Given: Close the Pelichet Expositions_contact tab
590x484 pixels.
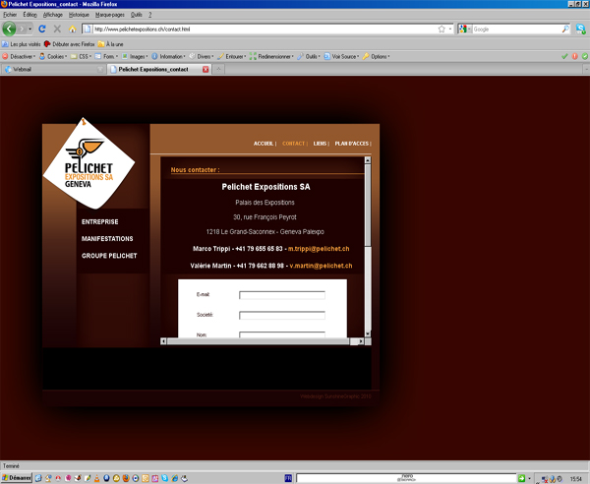Looking at the screenshot, I should point(206,69).
